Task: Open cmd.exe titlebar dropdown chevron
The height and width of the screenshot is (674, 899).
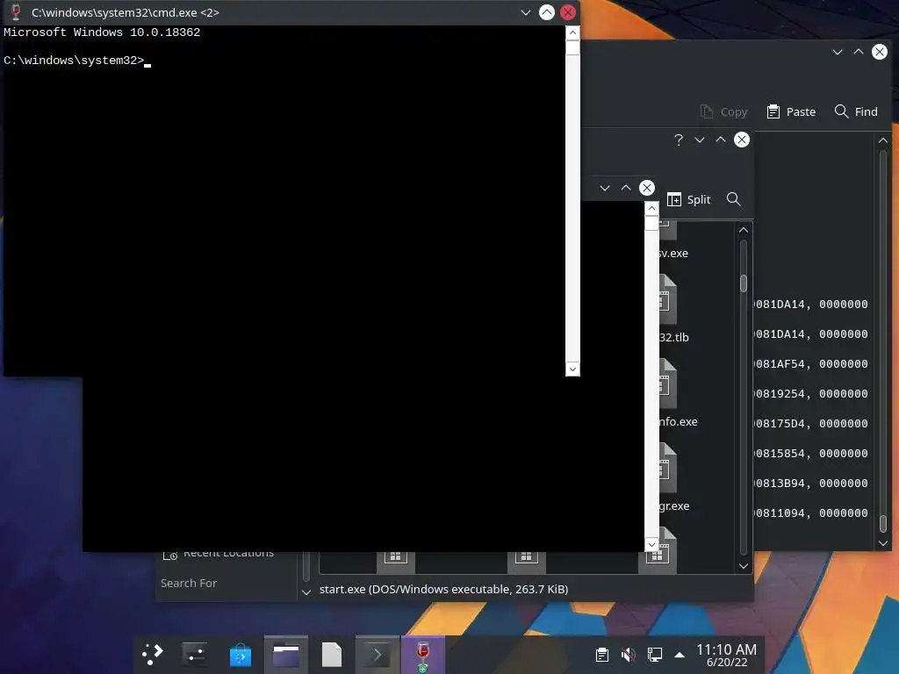Action: tap(525, 12)
